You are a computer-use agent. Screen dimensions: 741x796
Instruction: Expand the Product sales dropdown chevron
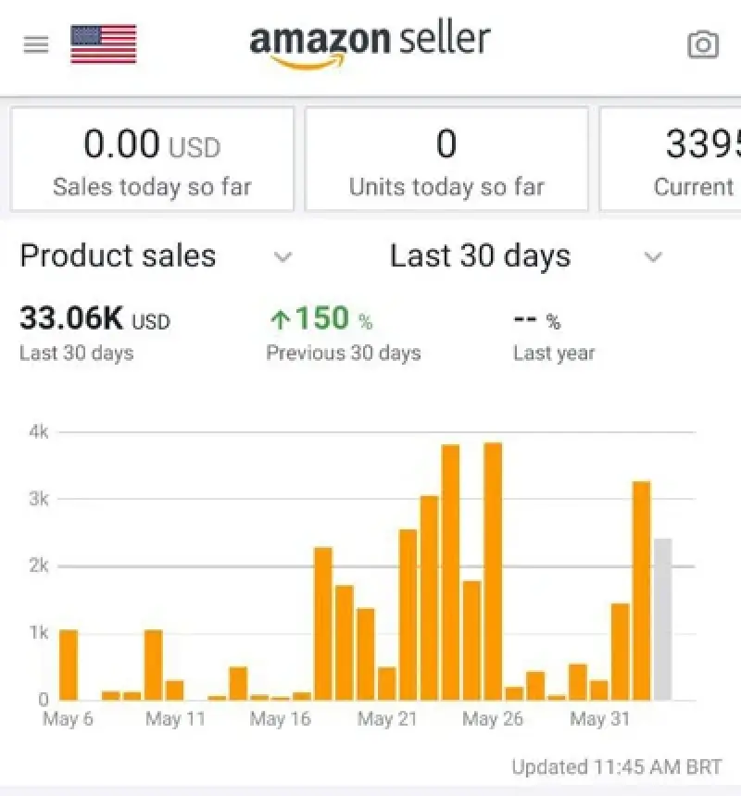coord(283,257)
